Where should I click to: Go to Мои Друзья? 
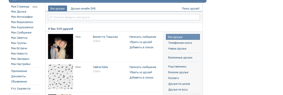pyautogui.click(x=19, y=11)
